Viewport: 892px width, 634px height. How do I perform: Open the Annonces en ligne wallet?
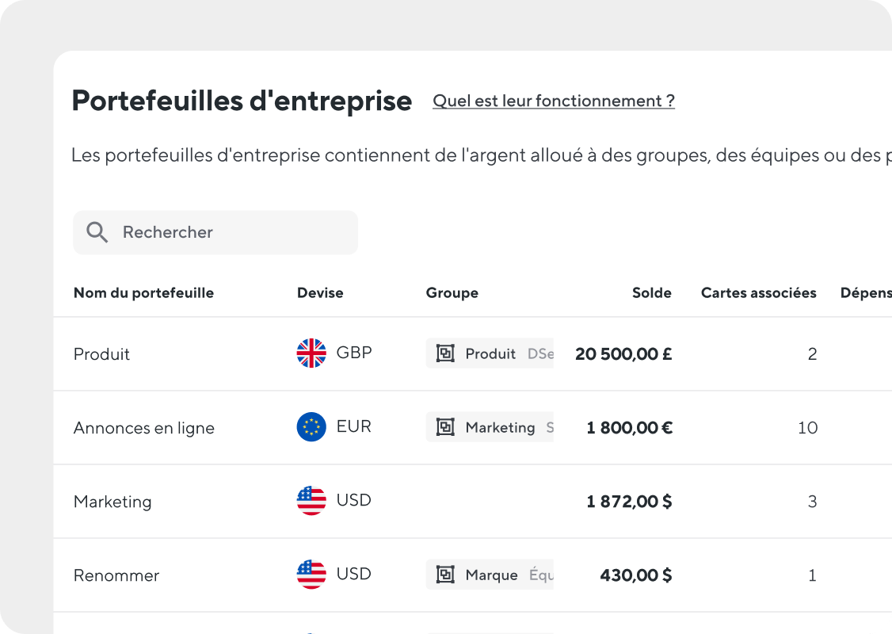coord(144,428)
